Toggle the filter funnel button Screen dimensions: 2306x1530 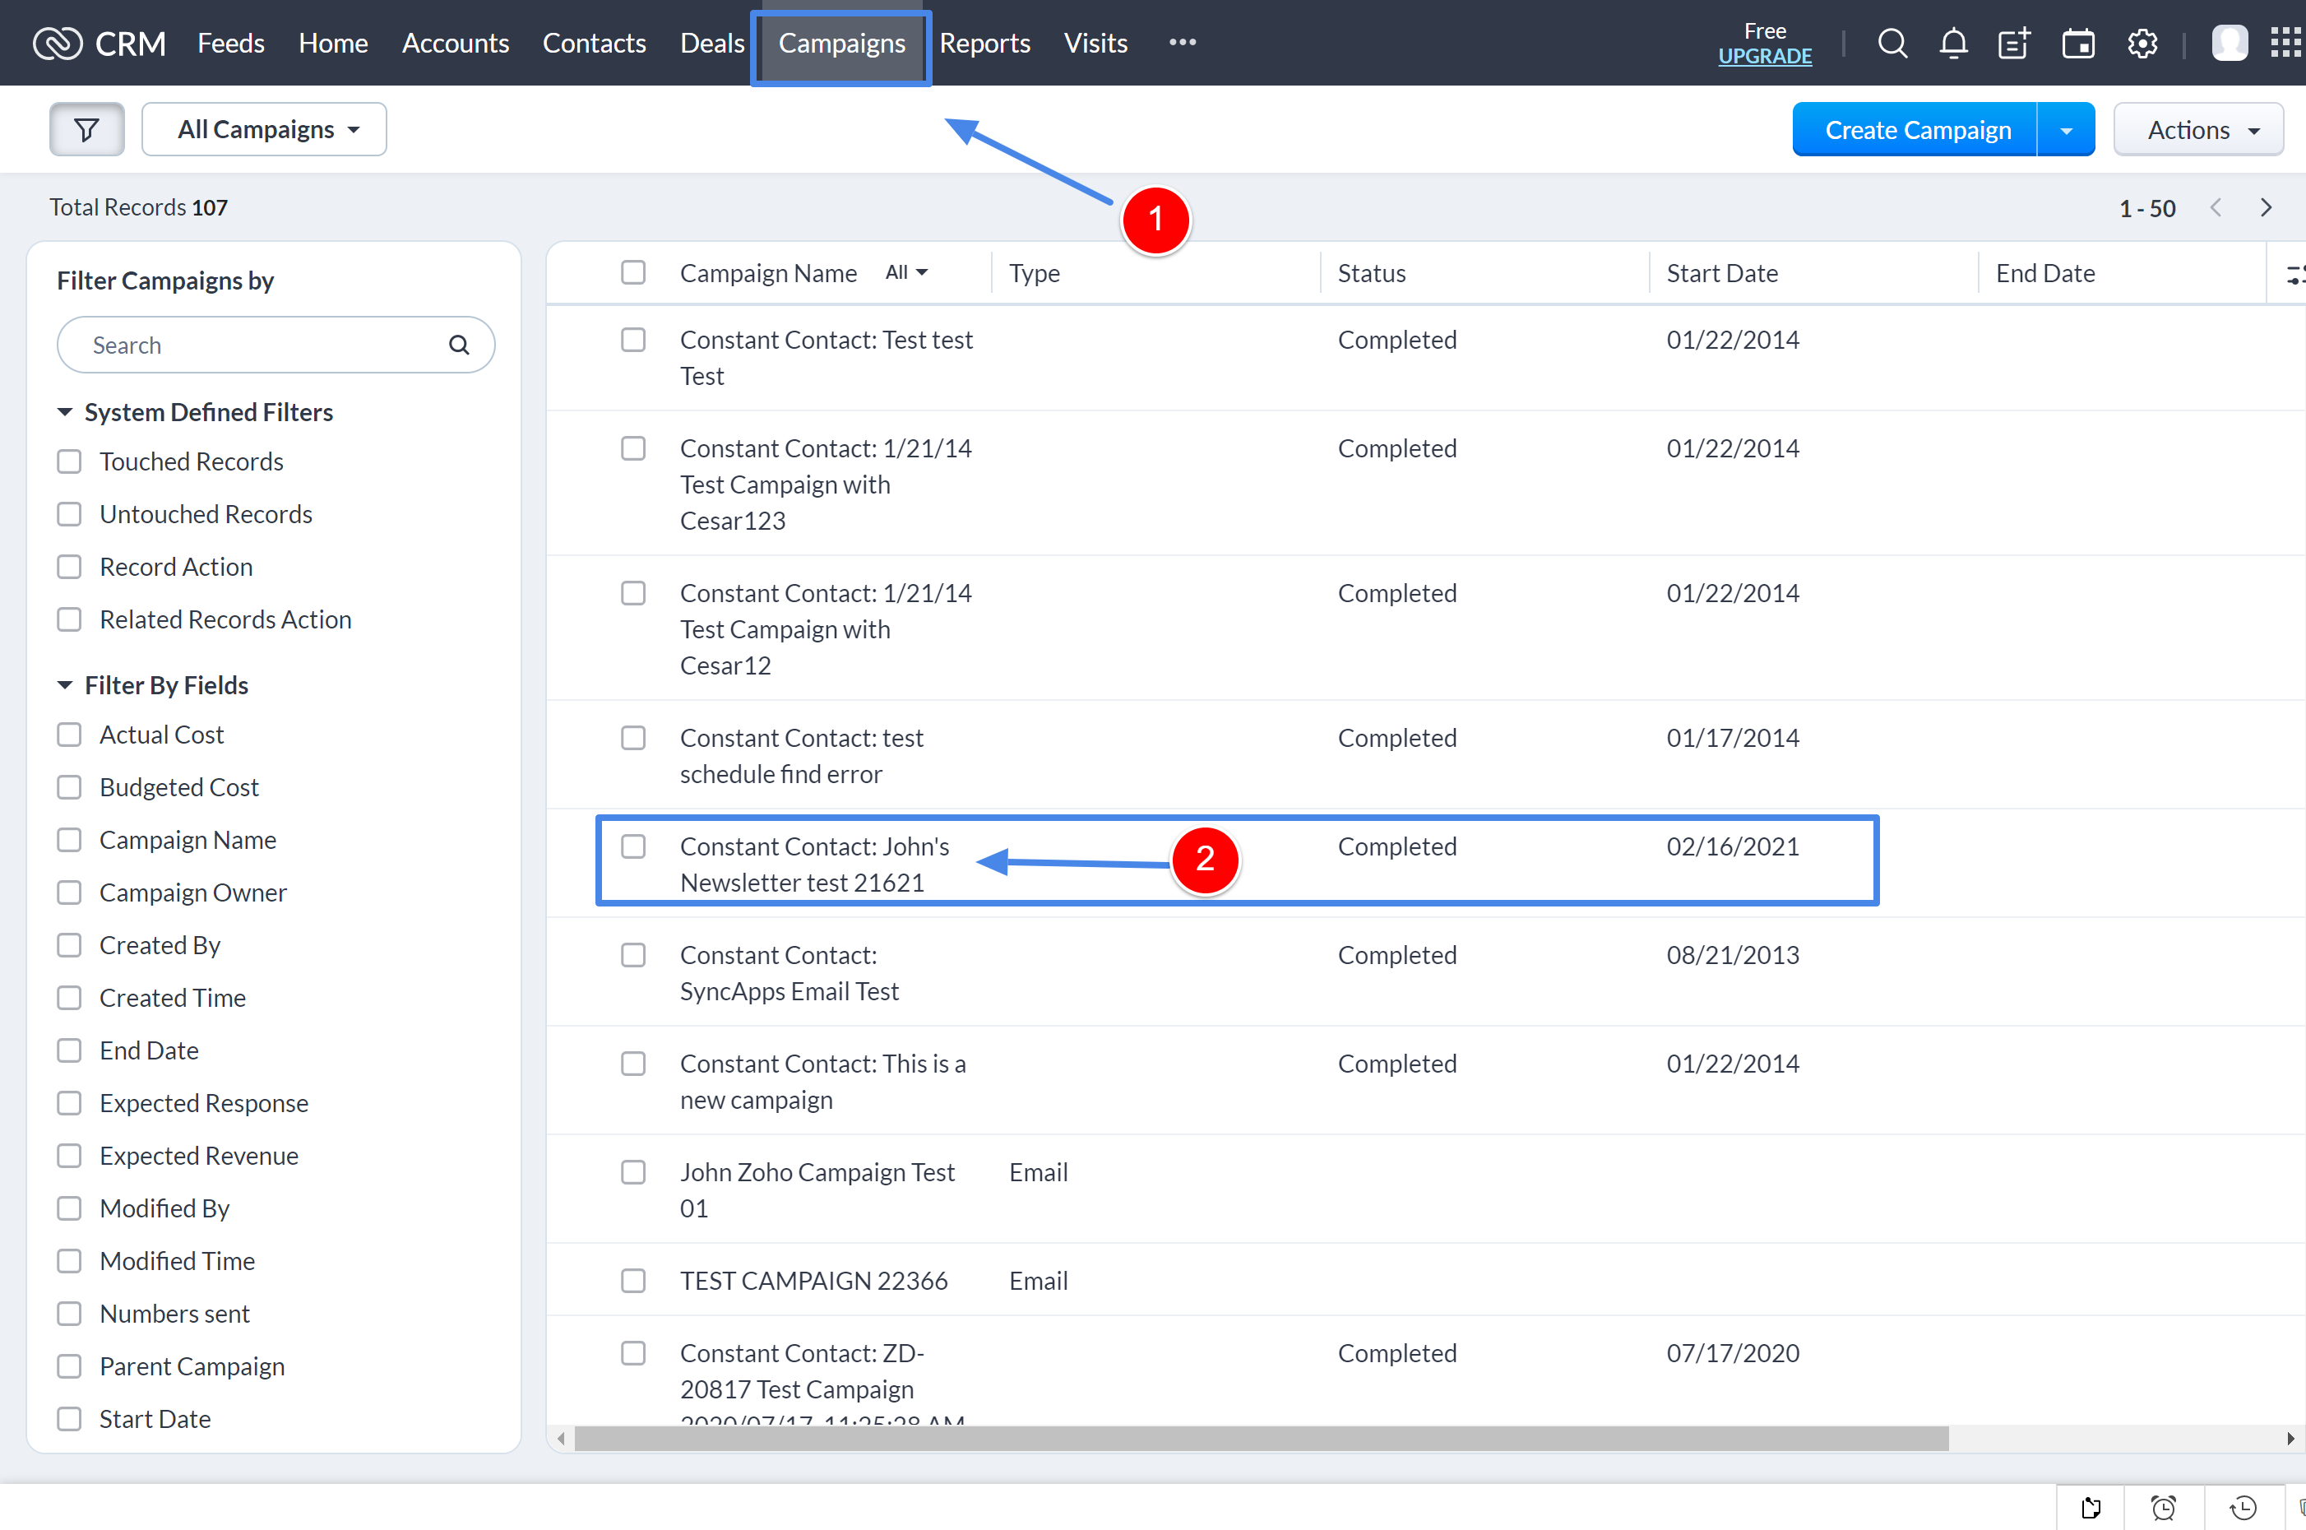87,129
